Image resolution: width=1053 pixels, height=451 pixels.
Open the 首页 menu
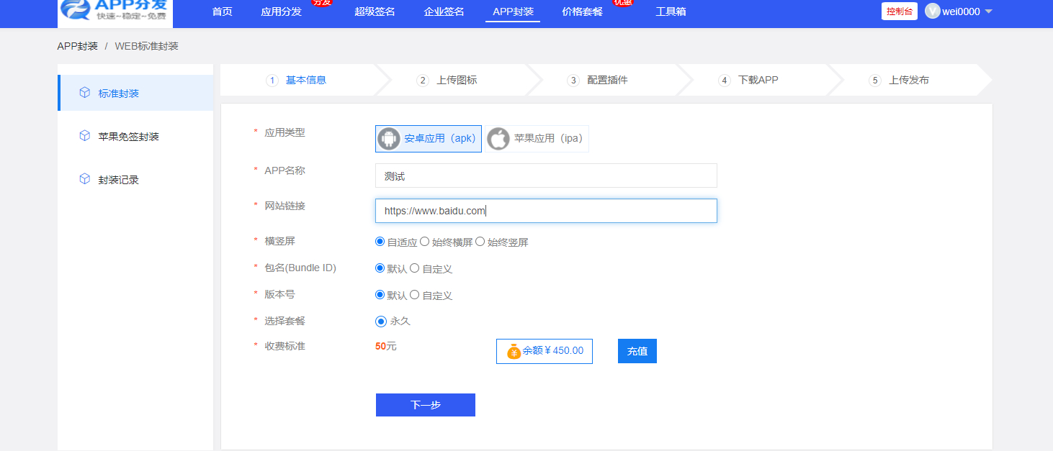(x=223, y=12)
